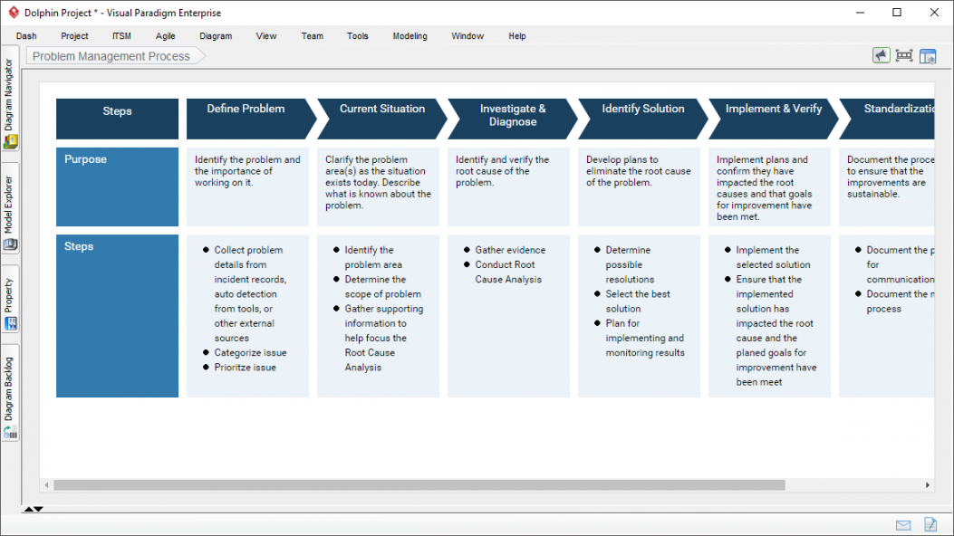This screenshot has width=954, height=536.
Task: Click the panel layout icon at top right
Action: click(x=928, y=55)
